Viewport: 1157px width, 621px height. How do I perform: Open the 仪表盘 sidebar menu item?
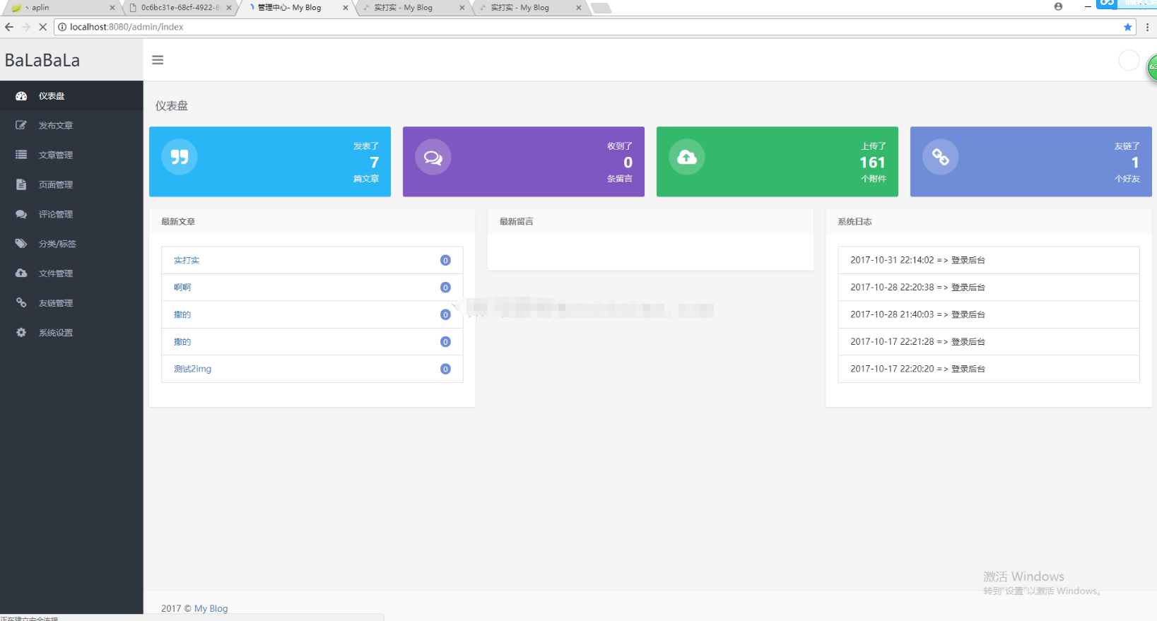point(71,96)
